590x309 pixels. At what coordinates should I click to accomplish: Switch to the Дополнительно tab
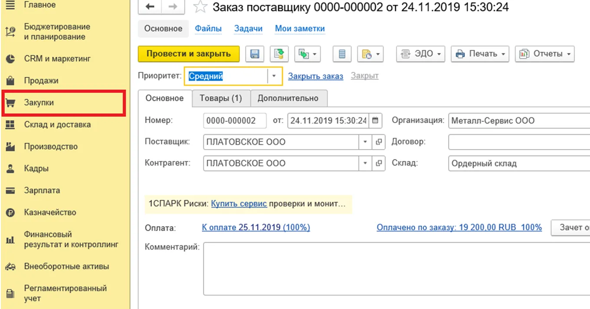288,98
